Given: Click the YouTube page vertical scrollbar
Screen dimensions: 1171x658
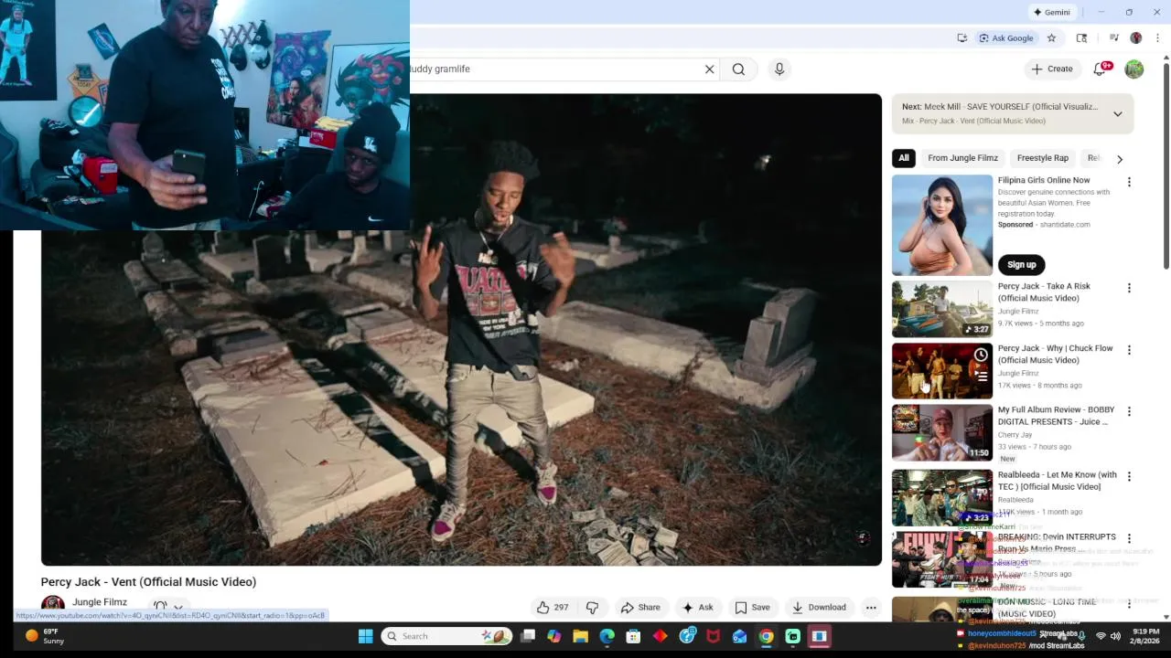Looking at the screenshot, I should [x=1166, y=164].
